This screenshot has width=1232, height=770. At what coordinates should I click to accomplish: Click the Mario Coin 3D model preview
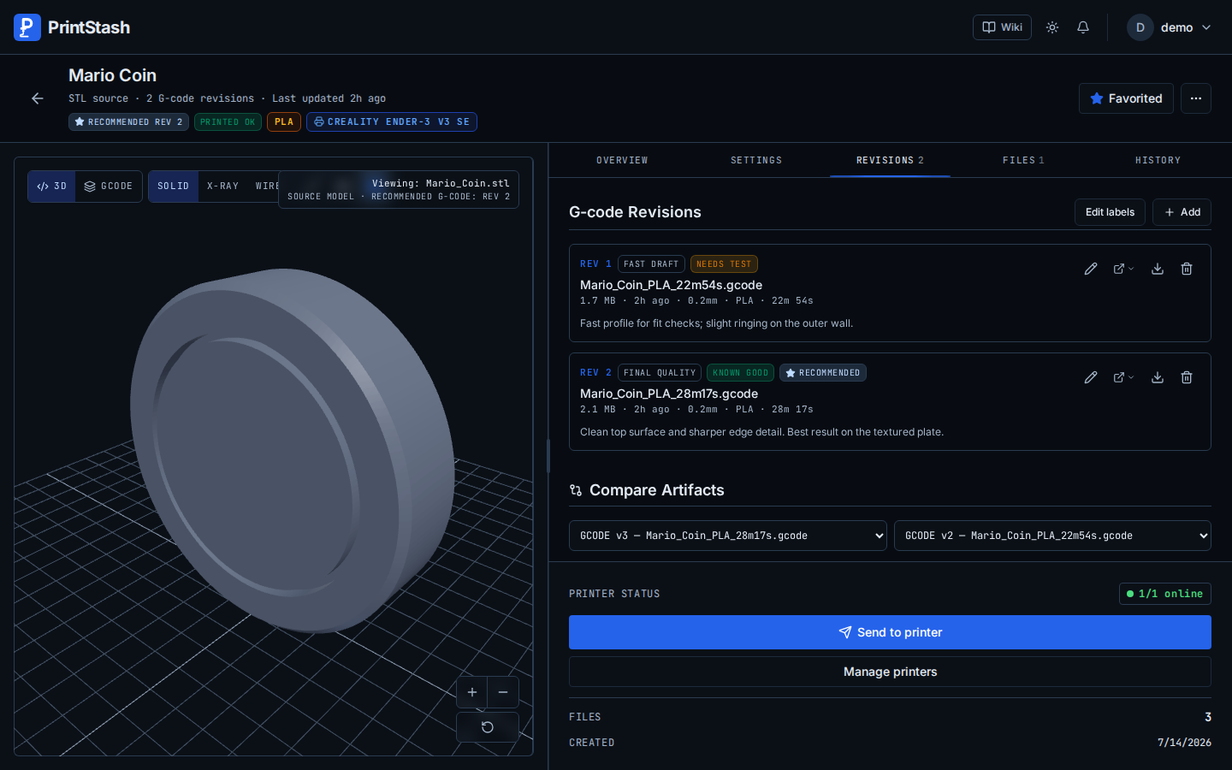click(291, 449)
